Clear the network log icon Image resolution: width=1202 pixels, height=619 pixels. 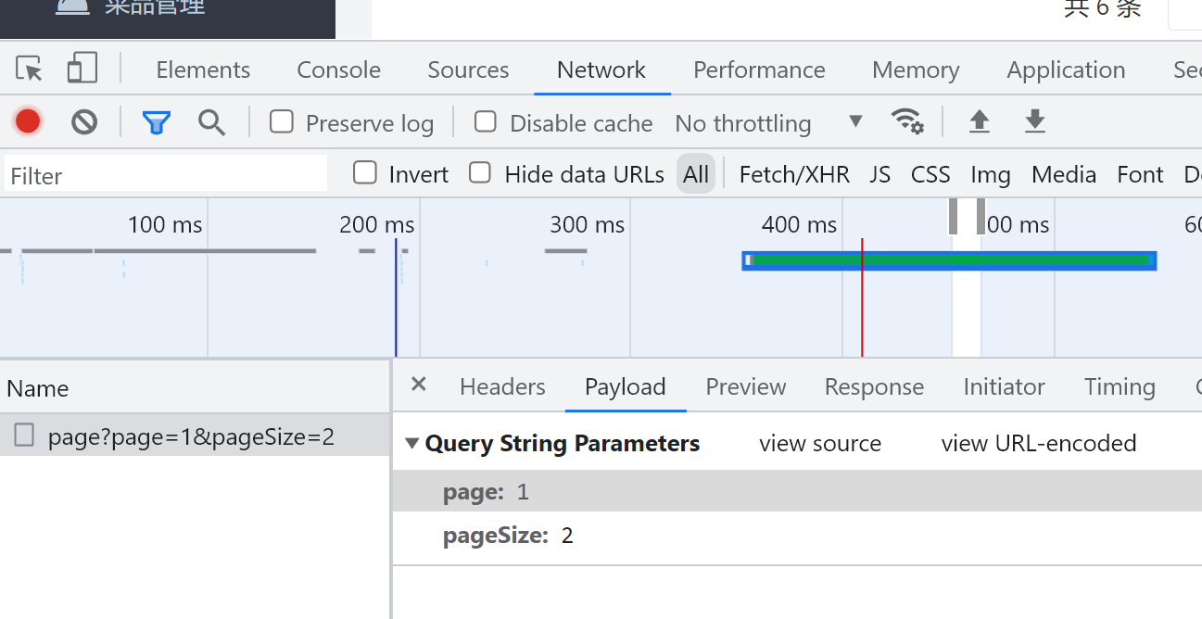pos(84,121)
